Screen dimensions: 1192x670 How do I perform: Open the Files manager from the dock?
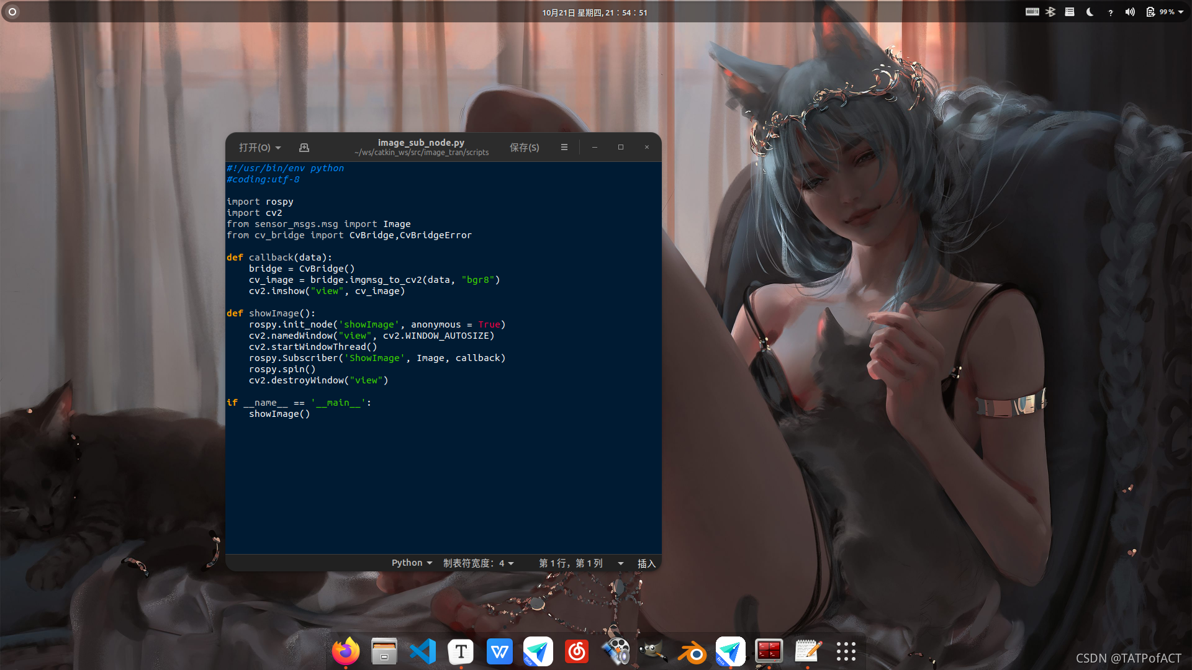point(384,652)
